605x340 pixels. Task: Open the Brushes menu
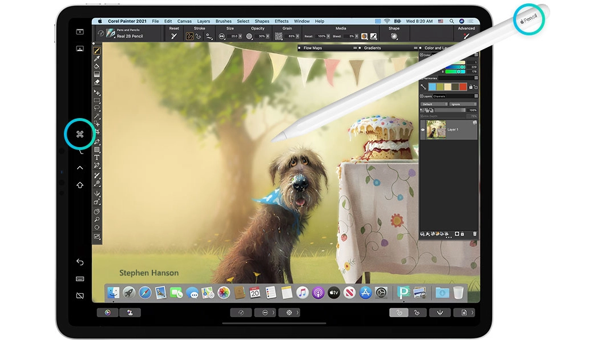click(x=223, y=21)
